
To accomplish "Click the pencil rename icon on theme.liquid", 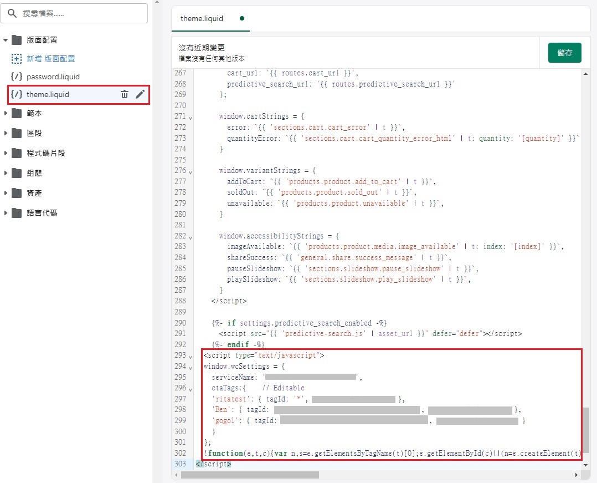I will (140, 94).
